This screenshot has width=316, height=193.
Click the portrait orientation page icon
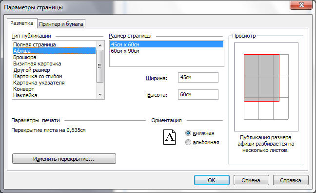[169, 137]
